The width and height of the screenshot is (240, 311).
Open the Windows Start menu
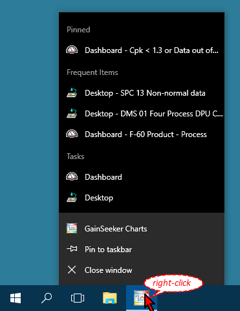click(x=16, y=298)
